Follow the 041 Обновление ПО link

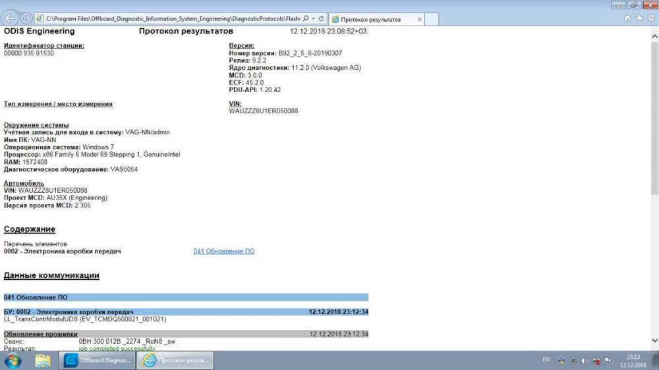point(223,251)
